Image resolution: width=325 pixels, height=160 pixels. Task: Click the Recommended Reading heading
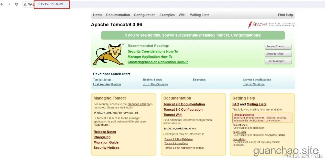148,46
